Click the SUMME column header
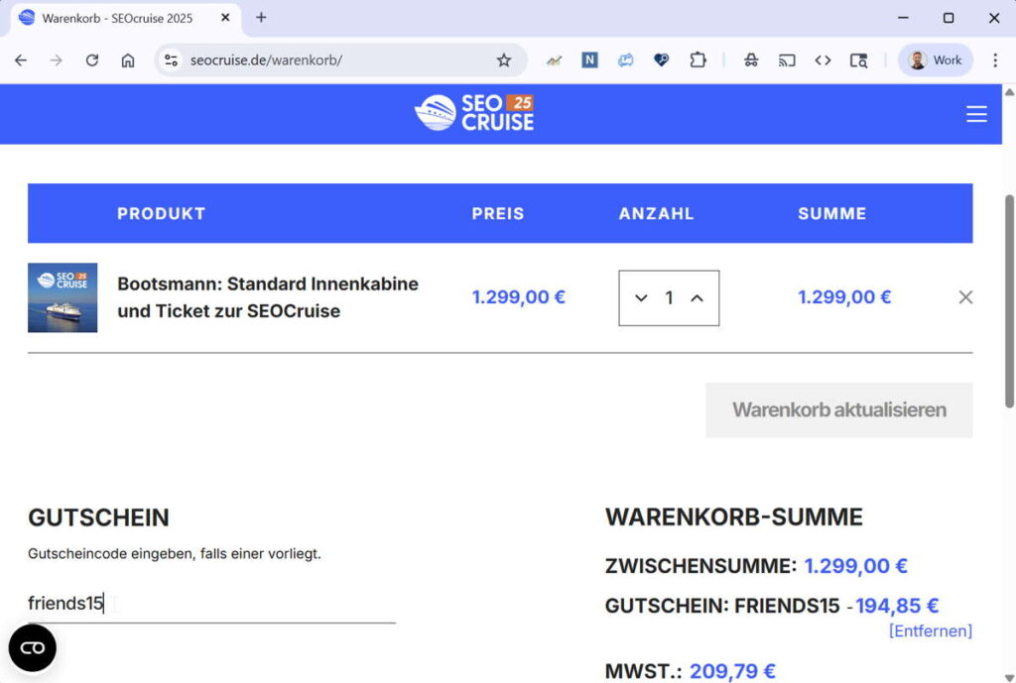 (x=832, y=214)
